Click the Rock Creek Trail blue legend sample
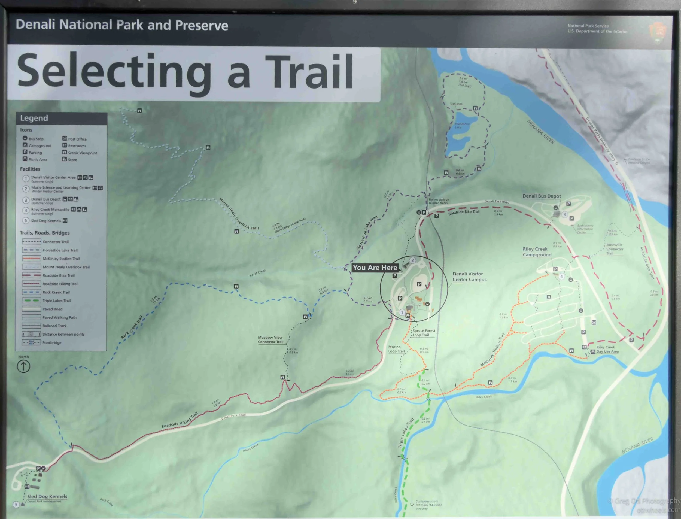681x519 pixels. tap(31, 292)
